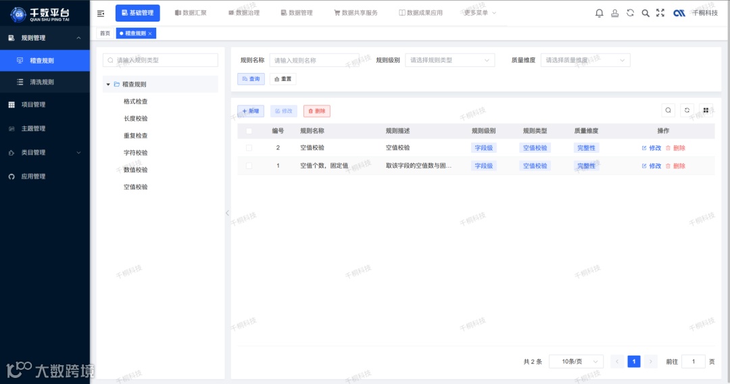Click the 千数平台 platform logo
Viewport: 730px width, 384px height.
[x=40, y=14]
